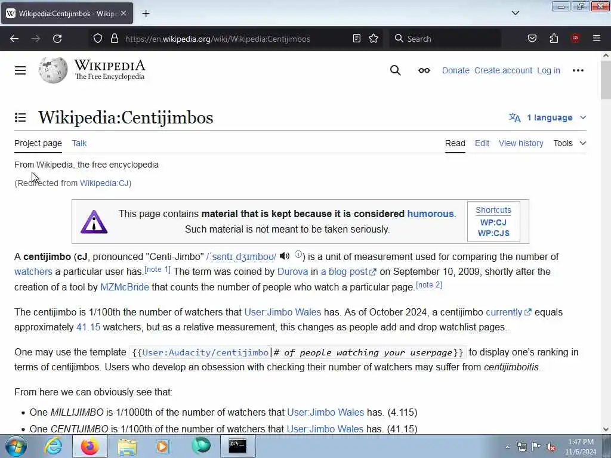Toggle the table of contents icon
This screenshot has width=611, height=458.
[x=20, y=117]
